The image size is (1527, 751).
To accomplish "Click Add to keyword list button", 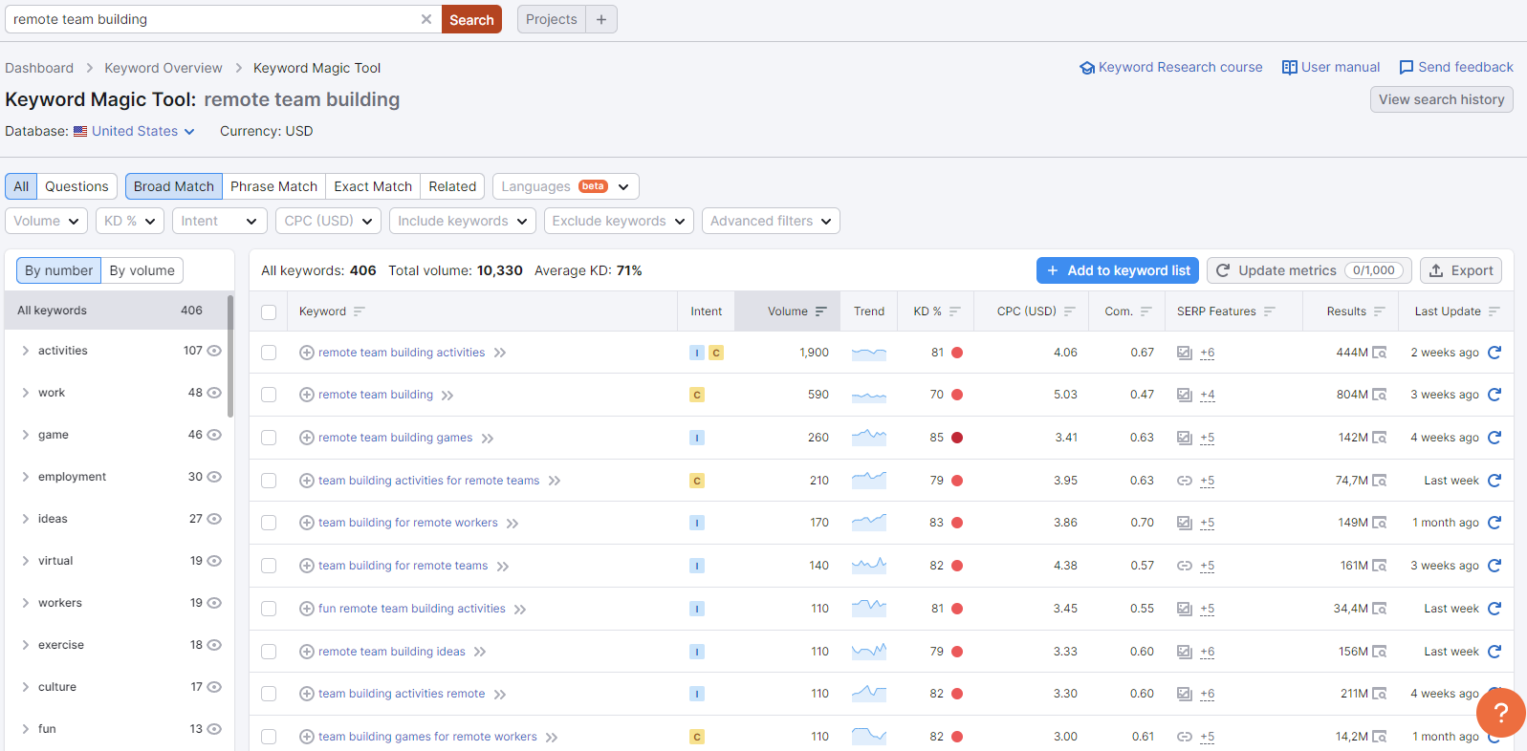I will [x=1118, y=270].
